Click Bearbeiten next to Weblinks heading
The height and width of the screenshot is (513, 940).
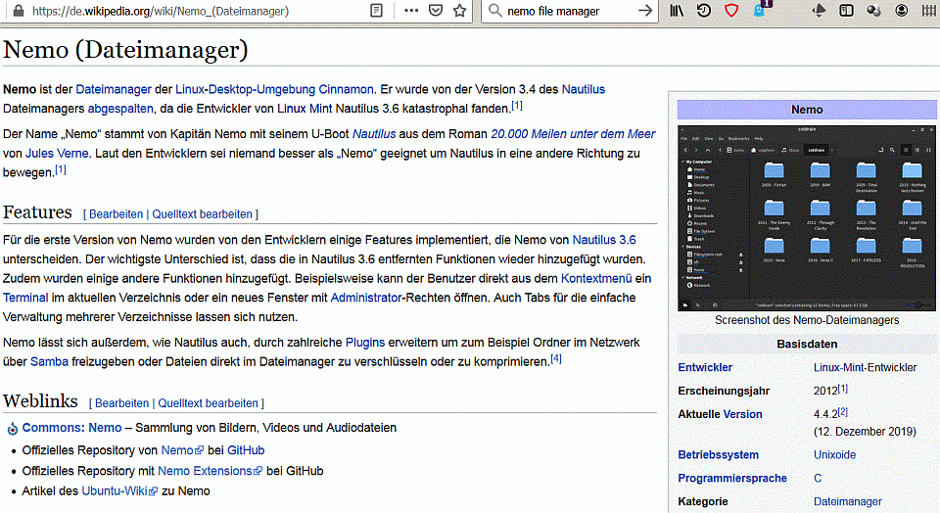121,402
